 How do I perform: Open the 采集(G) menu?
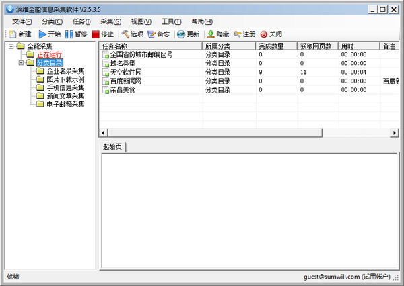[111, 21]
